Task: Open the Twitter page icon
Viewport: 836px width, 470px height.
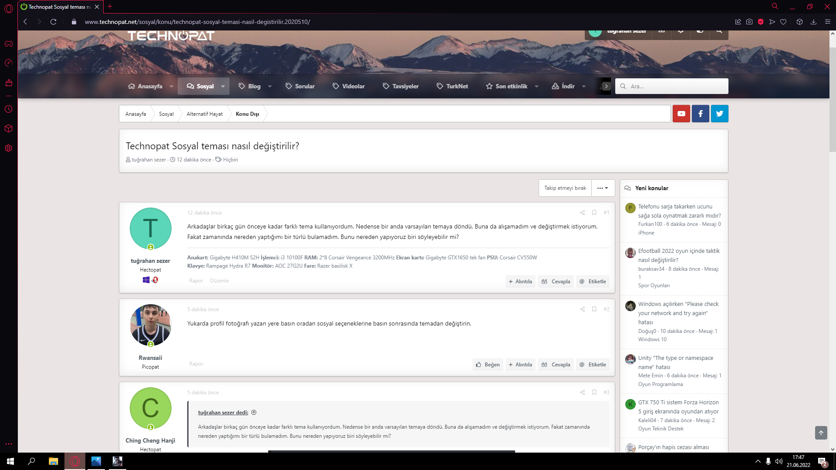Action: coord(719,114)
